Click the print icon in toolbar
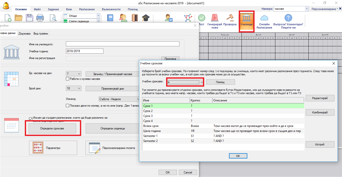342x177 pixels. [41, 18]
